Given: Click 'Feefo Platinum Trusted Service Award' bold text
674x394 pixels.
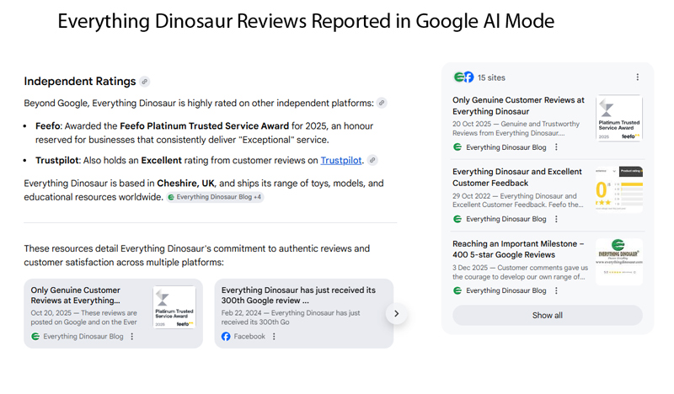Looking at the screenshot, I should click(x=204, y=126).
